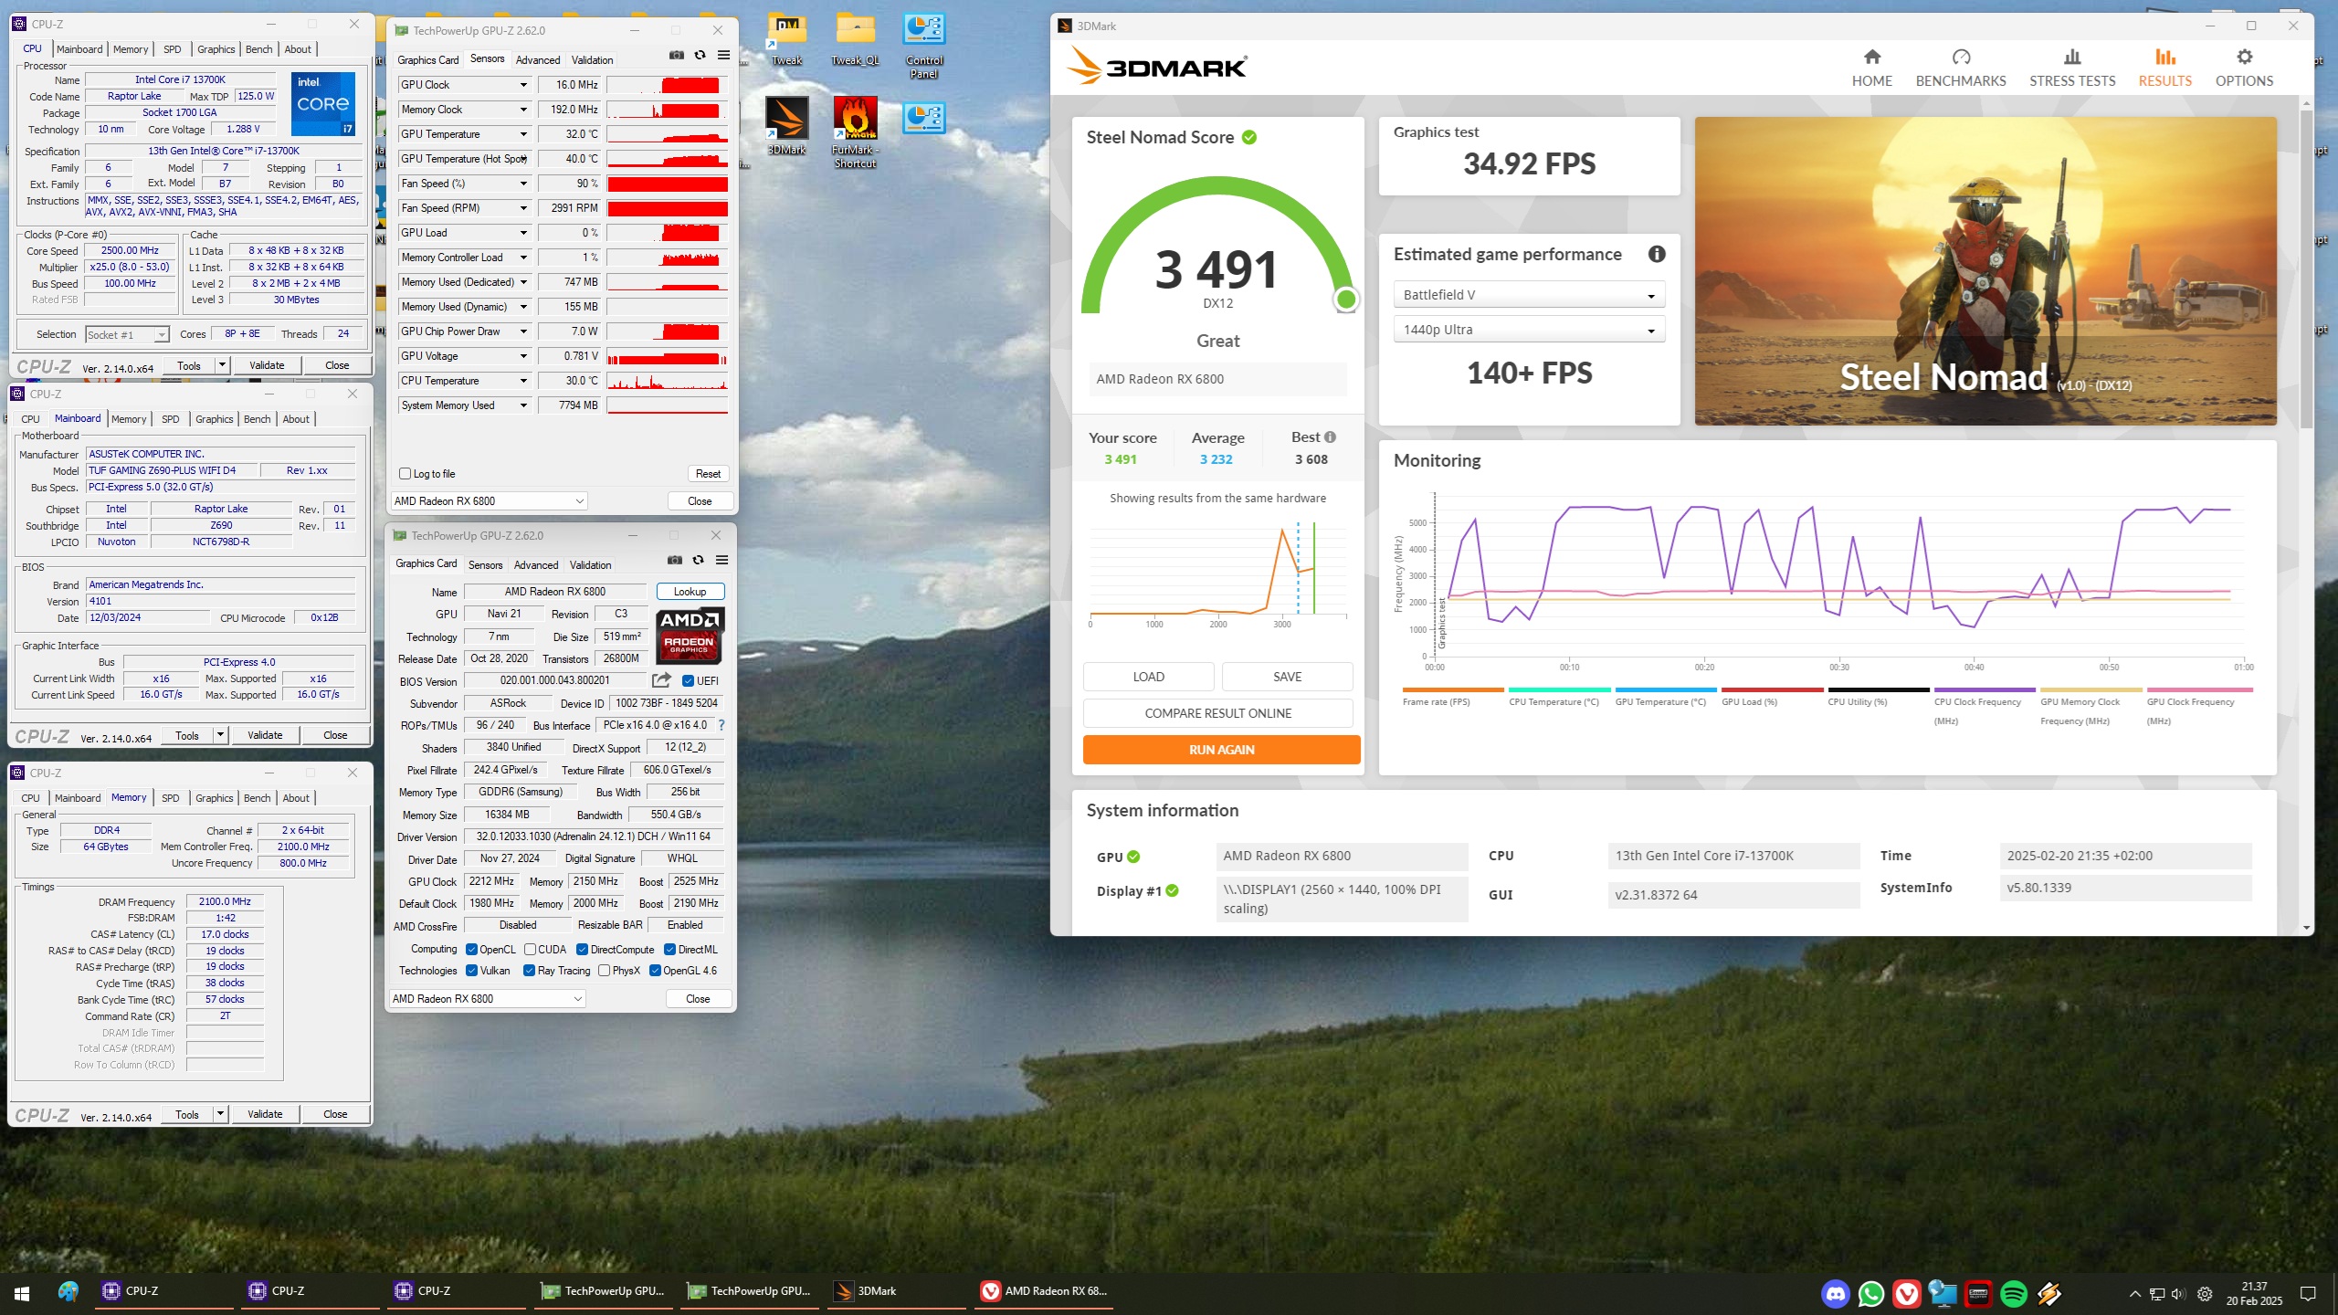The width and height of the screenshot is (2338, 1315).
Task: Click the BIOS export share icon in GPU-Z
Action: point(661,680)
